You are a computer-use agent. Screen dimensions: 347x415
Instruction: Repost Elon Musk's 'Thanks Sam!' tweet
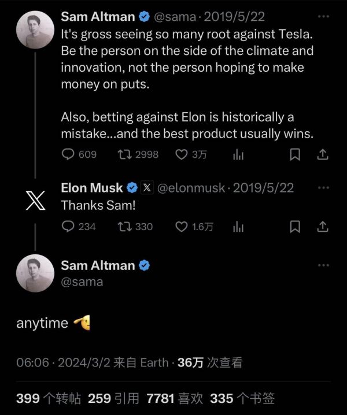[x=124, y=227]
